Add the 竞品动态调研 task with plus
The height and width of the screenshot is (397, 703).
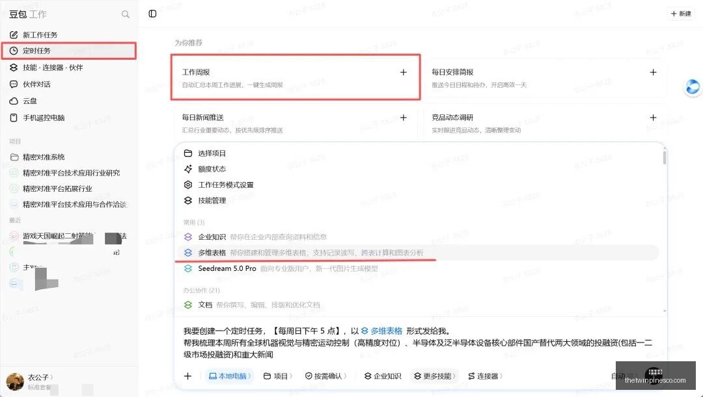tap(654, 117)
